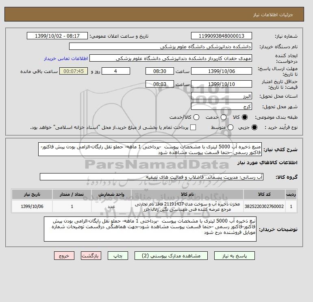This screenshot has width=313, height=302.
Task: Click the شماره نیاز number field
Action: tap(222, 36)
